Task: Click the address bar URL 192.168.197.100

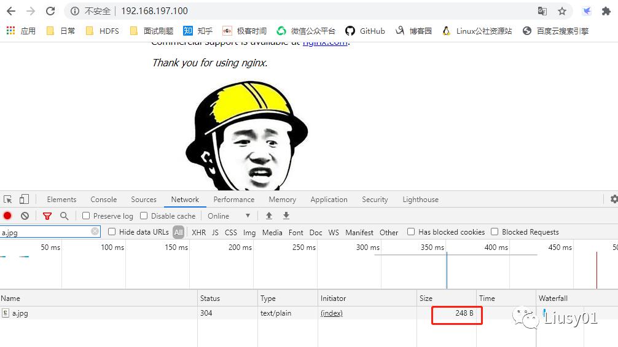Action: point(155,11)
